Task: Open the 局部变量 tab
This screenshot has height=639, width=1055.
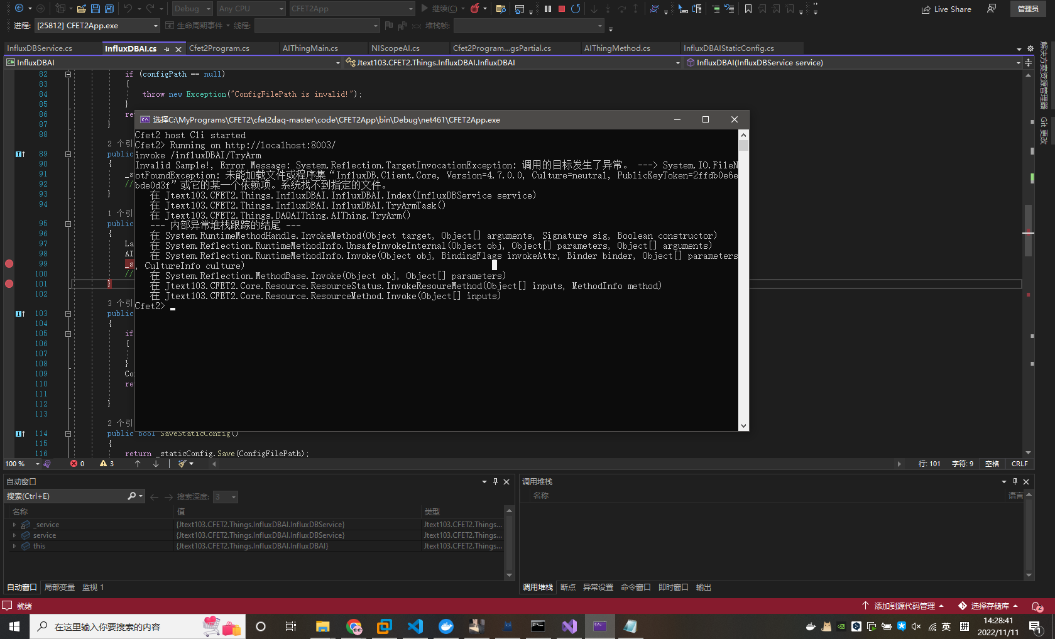Action: 60,587
